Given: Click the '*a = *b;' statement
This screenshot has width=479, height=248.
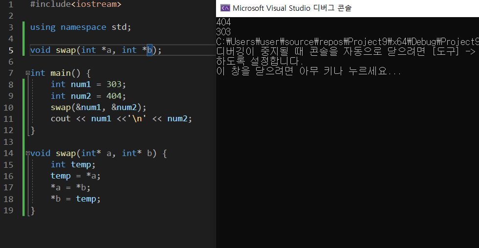Looking at the screenshot, I should tap(70, 187).
